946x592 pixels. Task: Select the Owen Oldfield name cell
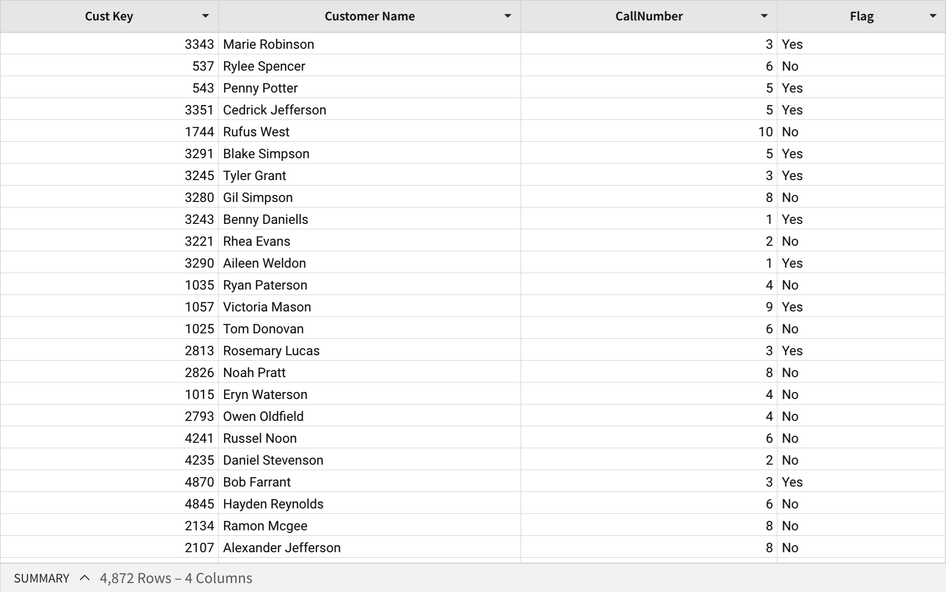click(369, 416)
